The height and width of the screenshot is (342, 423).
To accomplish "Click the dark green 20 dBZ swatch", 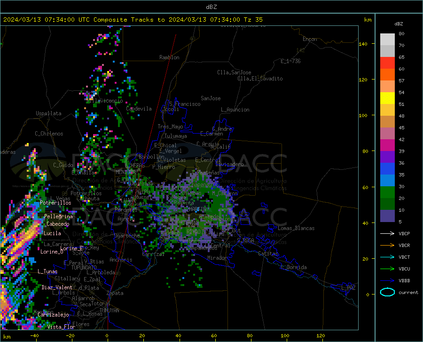I will click(387, 204).
